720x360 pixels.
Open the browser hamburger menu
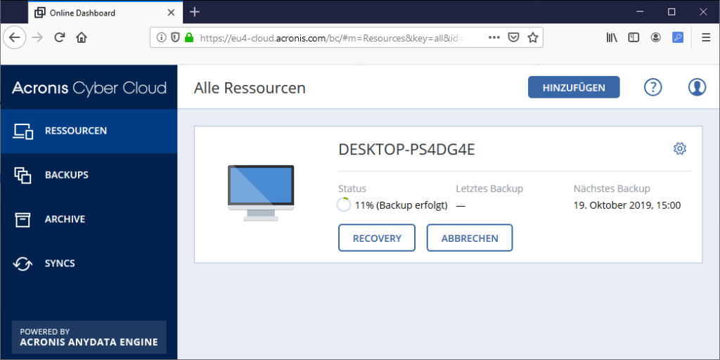[x=706, y=38]
